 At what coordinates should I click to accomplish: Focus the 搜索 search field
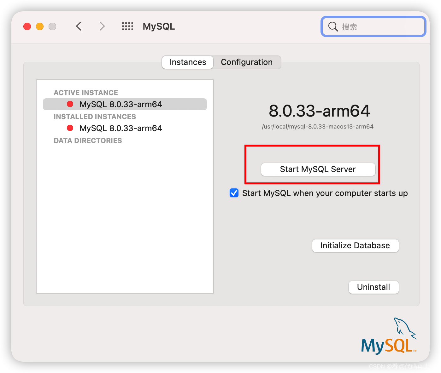373,27
